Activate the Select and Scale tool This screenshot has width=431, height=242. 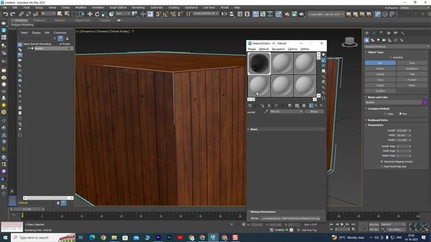[x=104, y=14]
